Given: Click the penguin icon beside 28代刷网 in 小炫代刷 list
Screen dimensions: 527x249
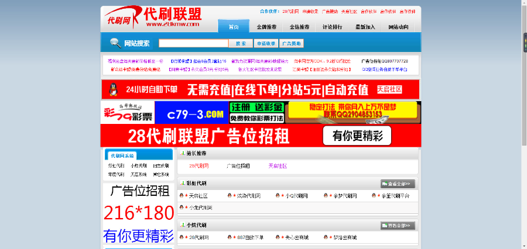Looking at the screenshot, I should (x=182, y=237).
